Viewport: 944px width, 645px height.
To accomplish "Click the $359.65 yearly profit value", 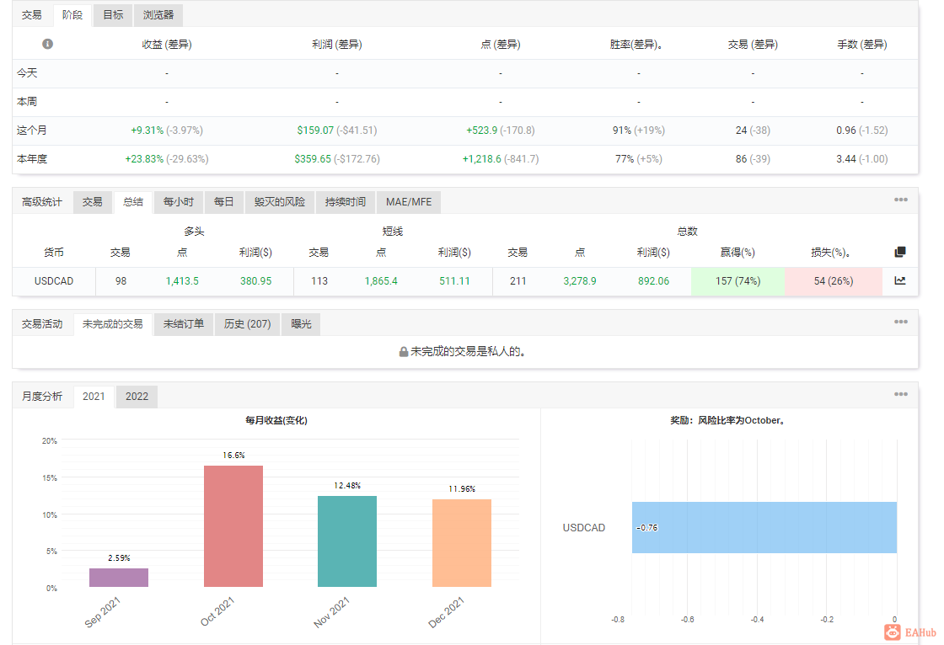I will 313,159.
